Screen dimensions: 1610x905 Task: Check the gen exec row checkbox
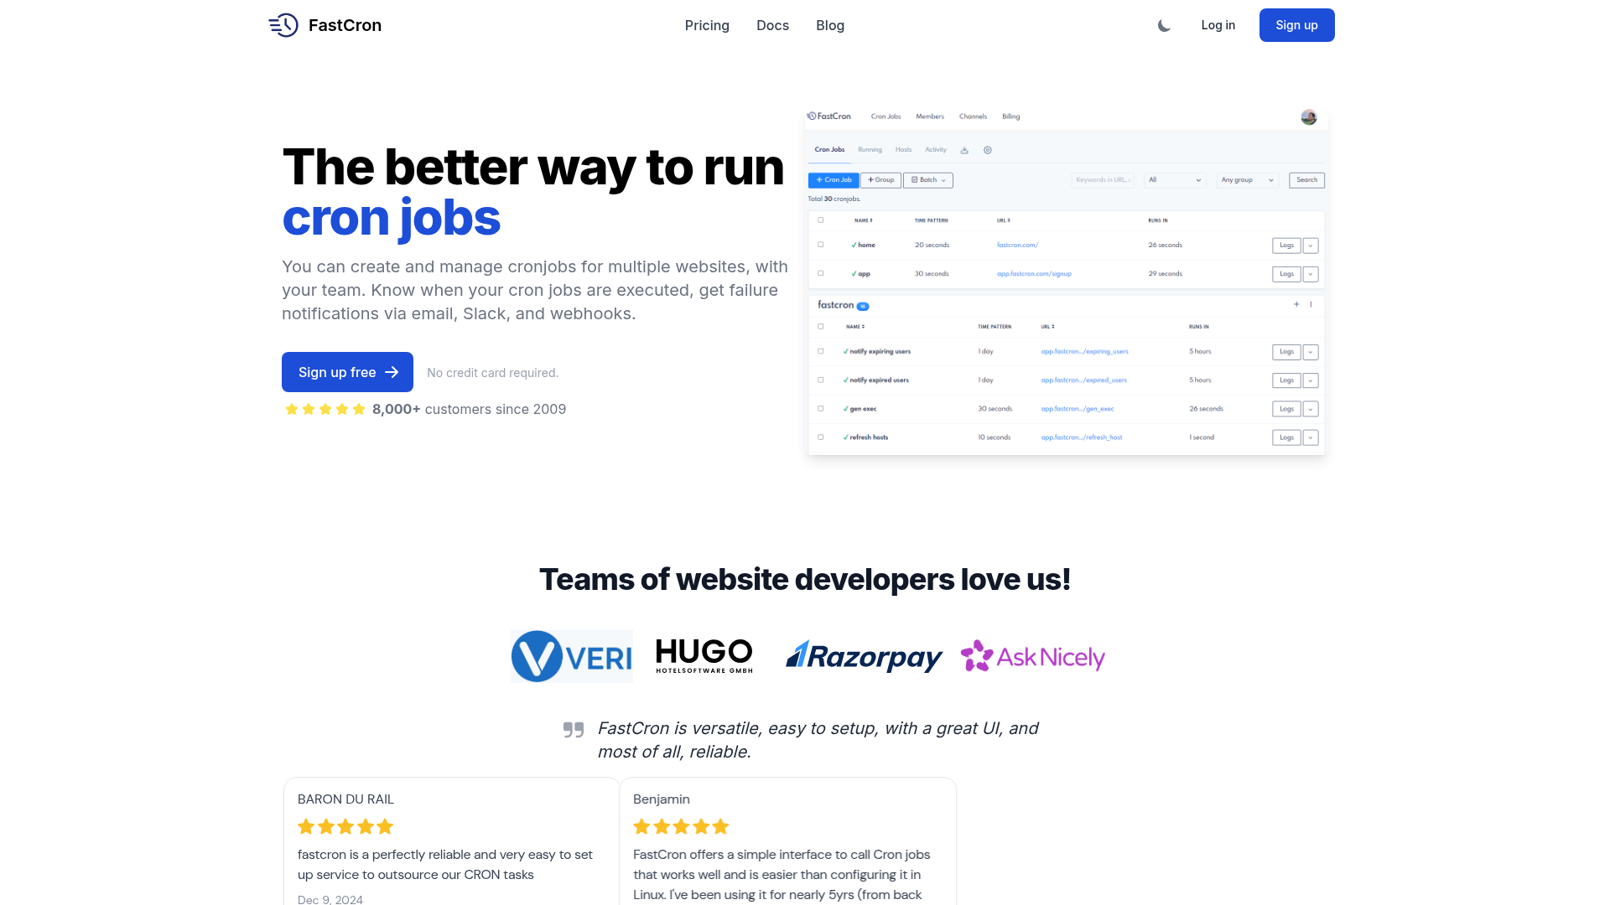(821, 408)
